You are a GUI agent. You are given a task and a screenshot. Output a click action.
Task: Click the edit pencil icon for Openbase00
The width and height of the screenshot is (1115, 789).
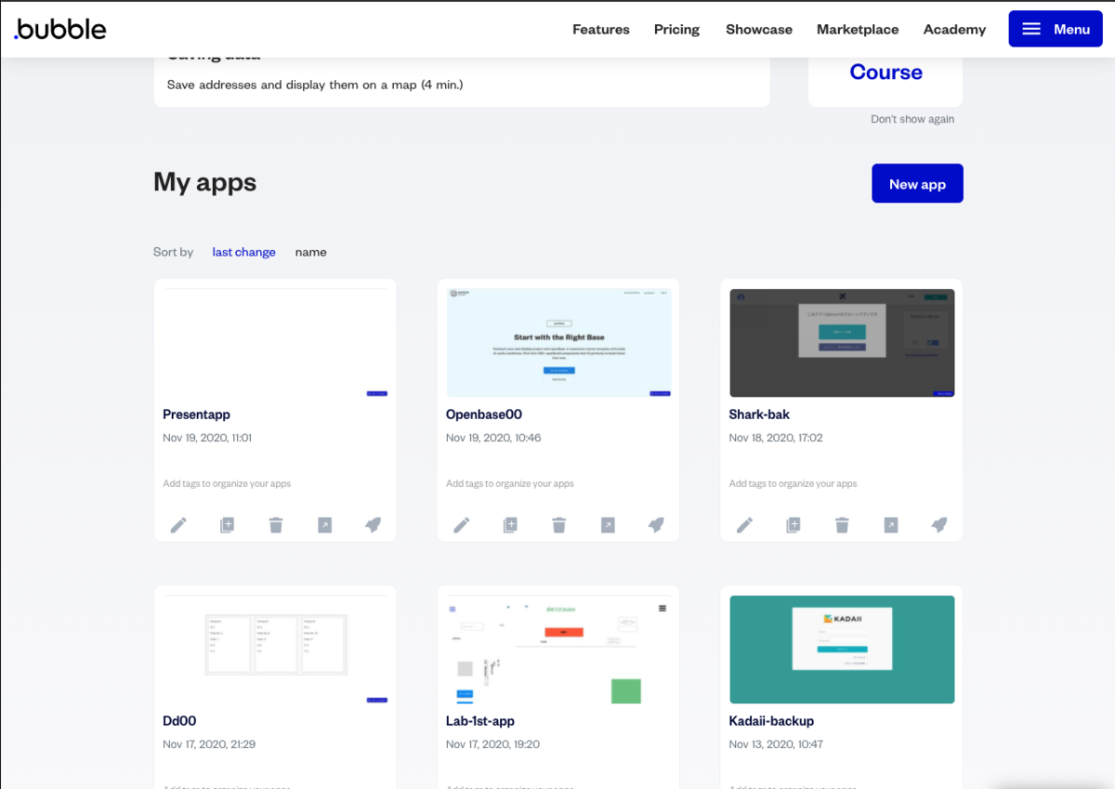click(462, 525)
